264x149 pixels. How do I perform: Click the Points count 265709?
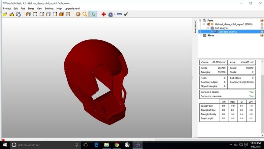(x=221, y=68)
